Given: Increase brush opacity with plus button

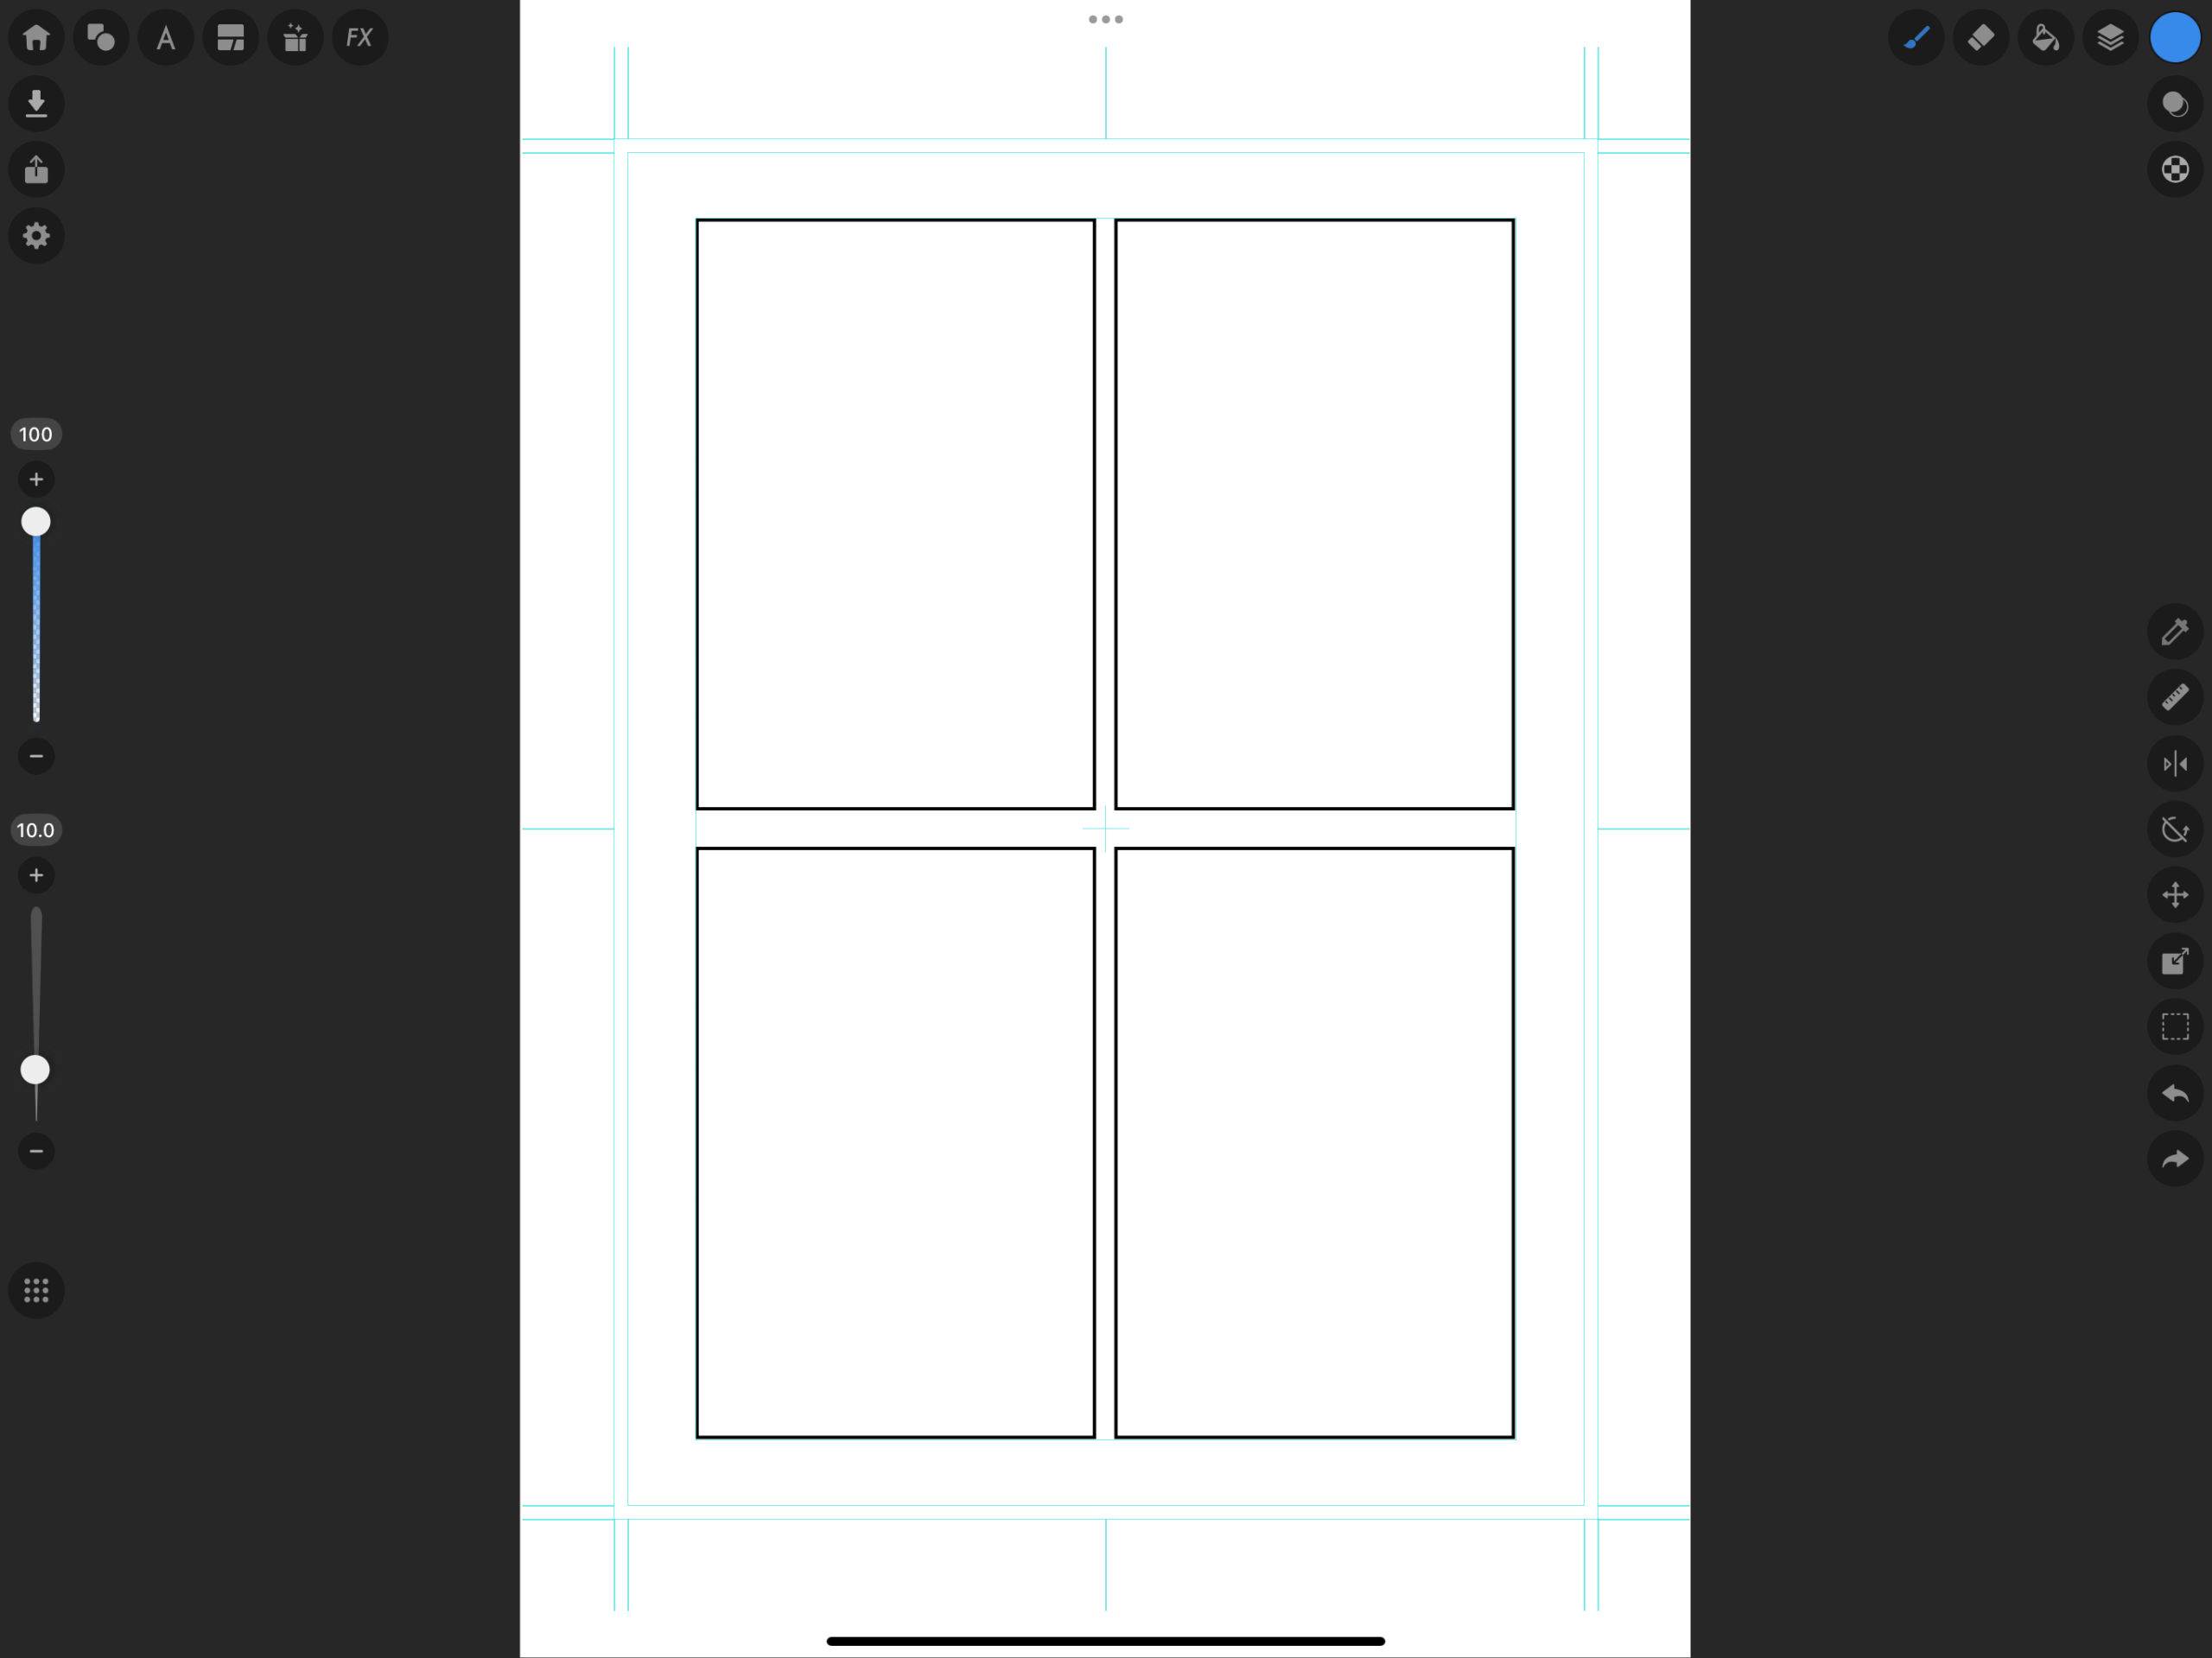Looking at the screenshot, I should click(36, 480).
